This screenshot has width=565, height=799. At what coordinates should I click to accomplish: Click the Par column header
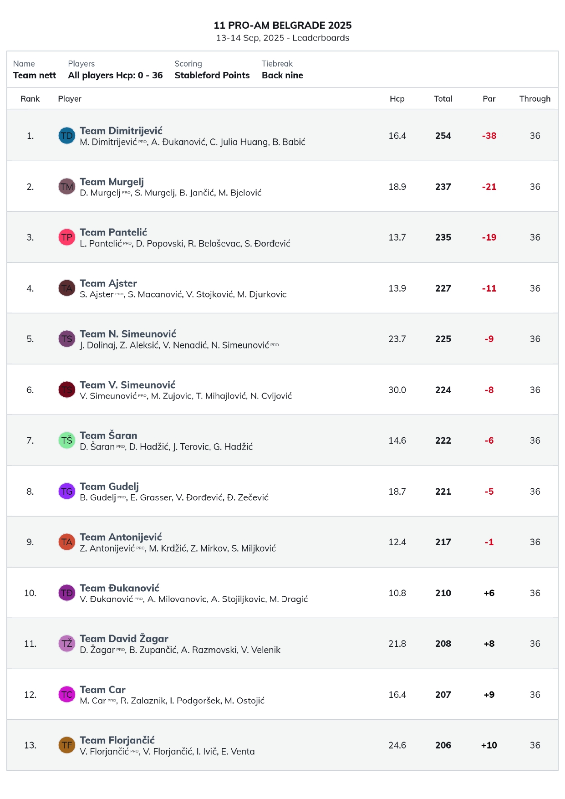pyautogui.click(x=489, y=99)
